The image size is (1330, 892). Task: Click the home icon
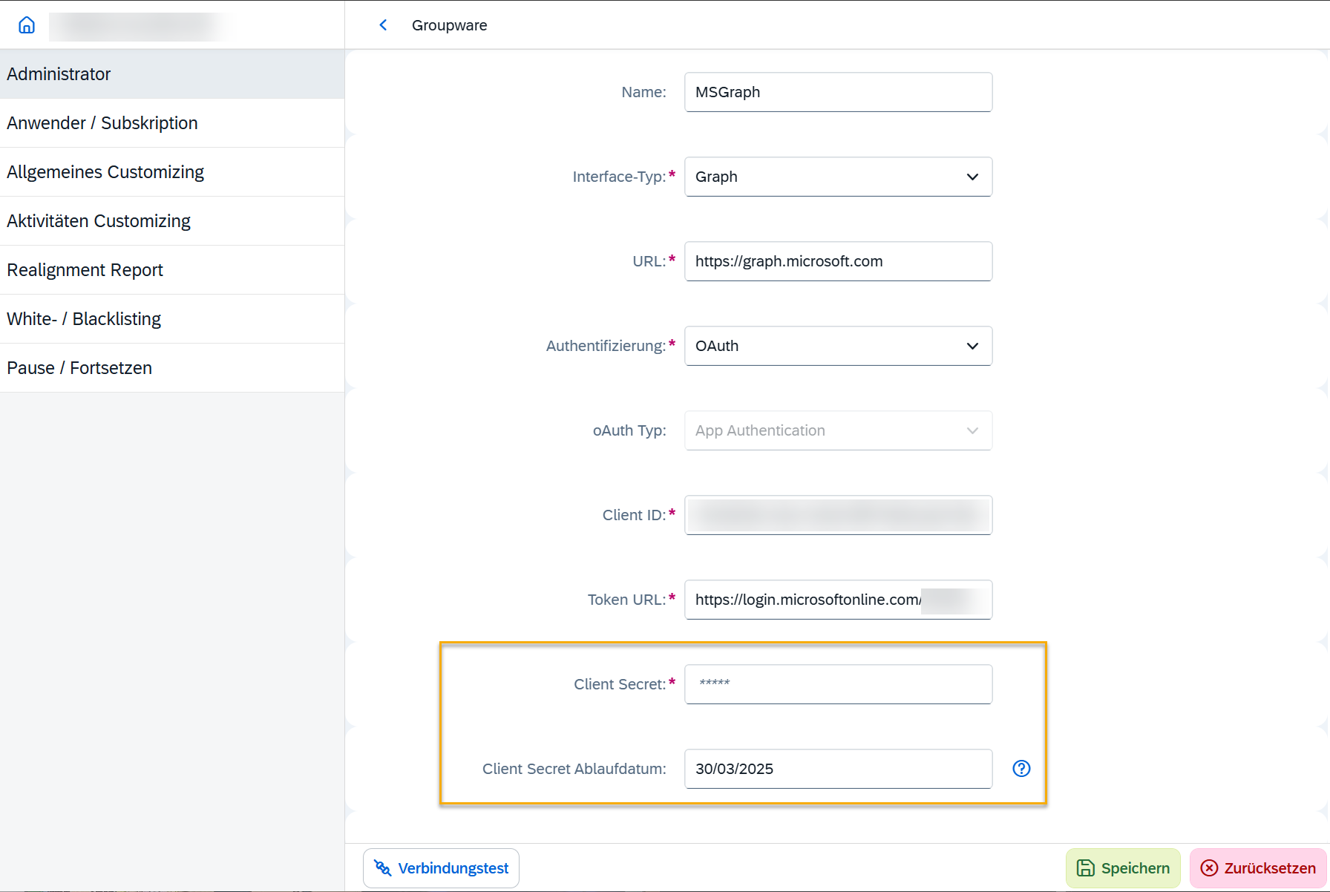point(27,25)
